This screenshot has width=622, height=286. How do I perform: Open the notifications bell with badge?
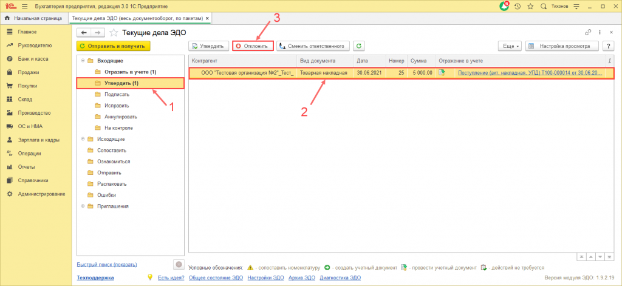click(x=505, y=6)
